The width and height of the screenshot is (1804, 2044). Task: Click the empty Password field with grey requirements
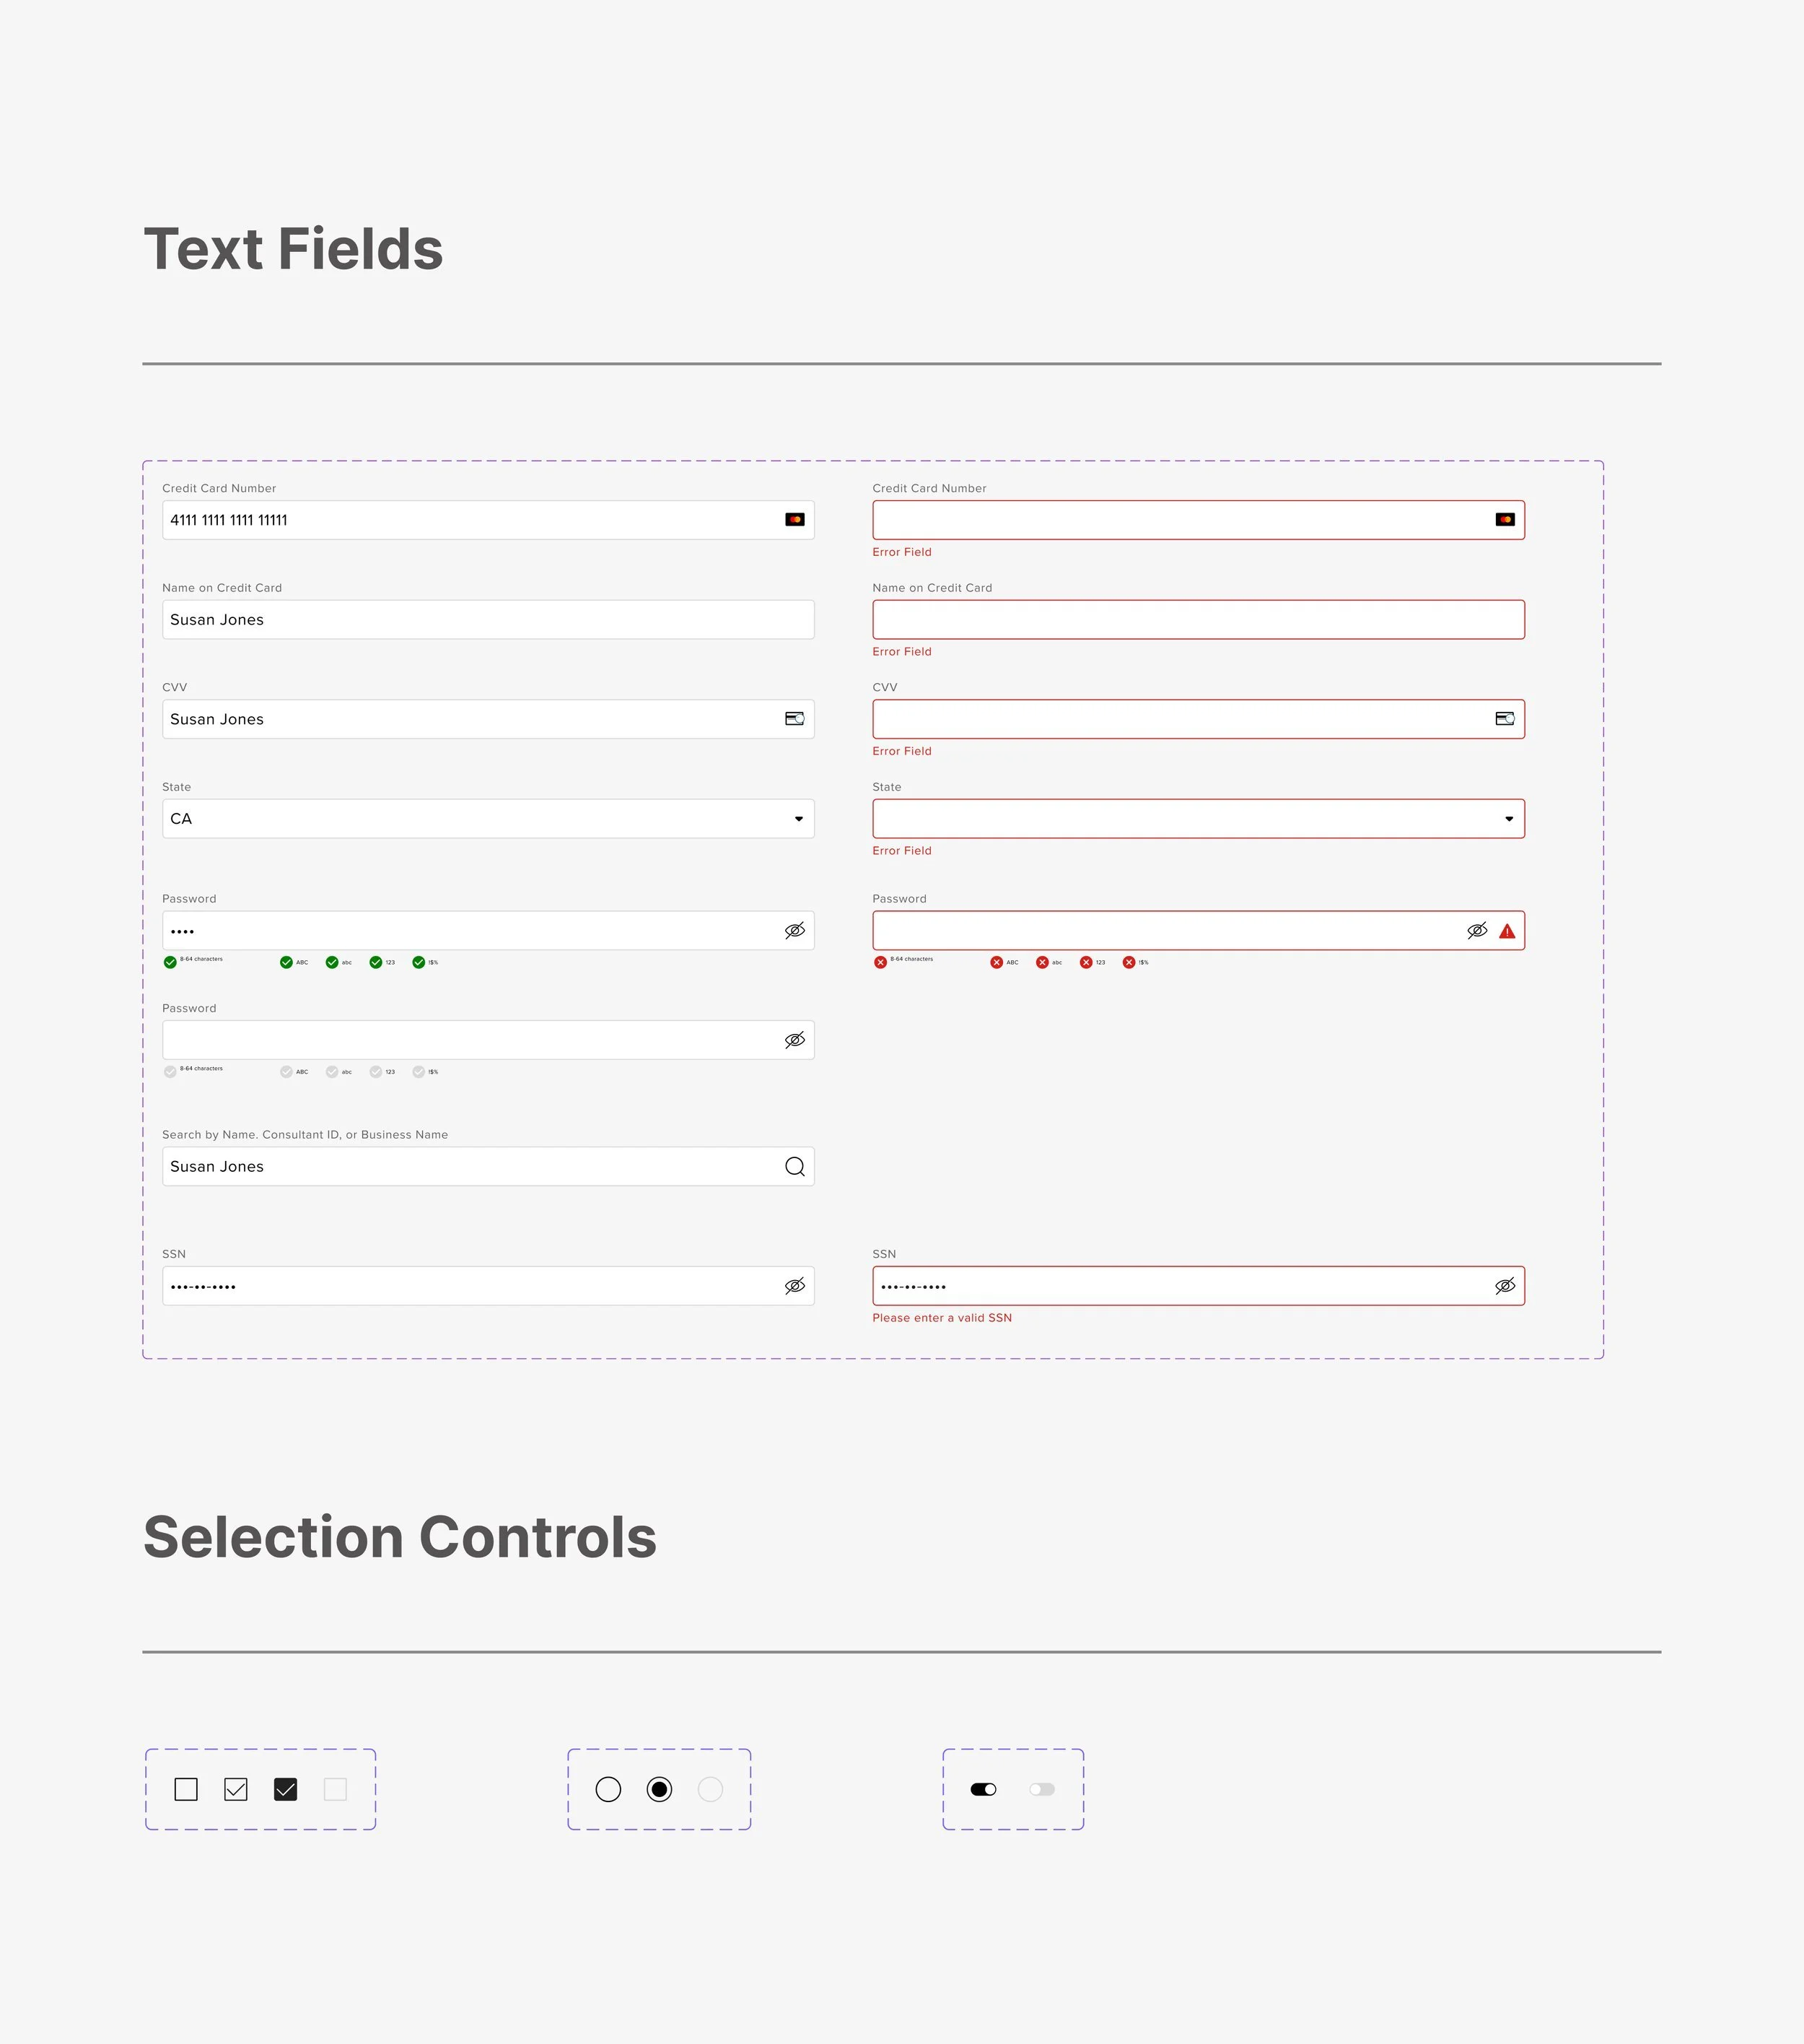tap(470, 1040)
